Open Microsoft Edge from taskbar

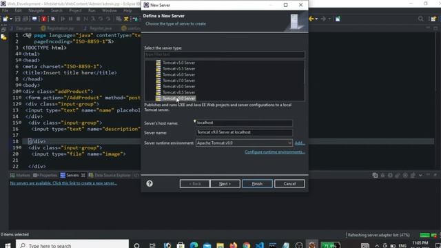point(194,245)
